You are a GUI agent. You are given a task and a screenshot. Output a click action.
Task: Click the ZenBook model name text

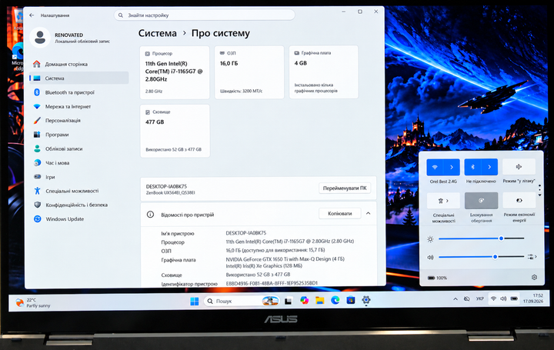tap(170, 193)
